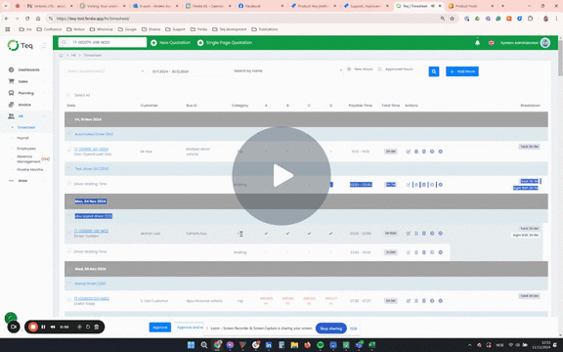
Task: Expand the More sidebar section
Action: click(x=27, y=181)
